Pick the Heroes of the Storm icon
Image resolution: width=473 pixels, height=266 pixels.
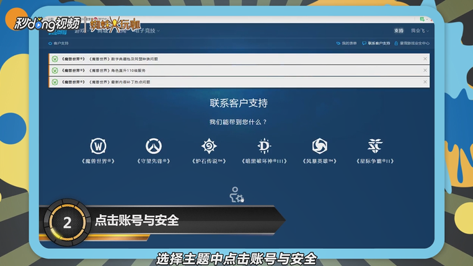319,146
